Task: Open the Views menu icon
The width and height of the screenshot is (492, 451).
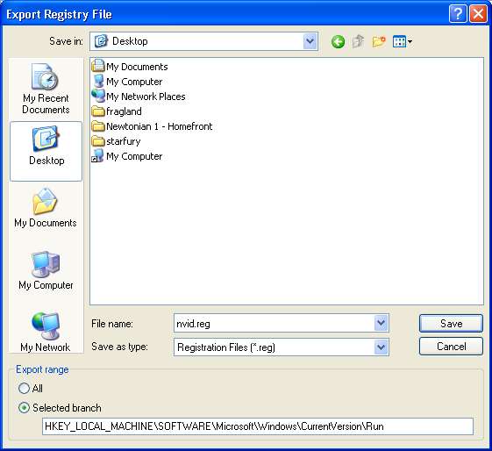Action: [403, 41]
